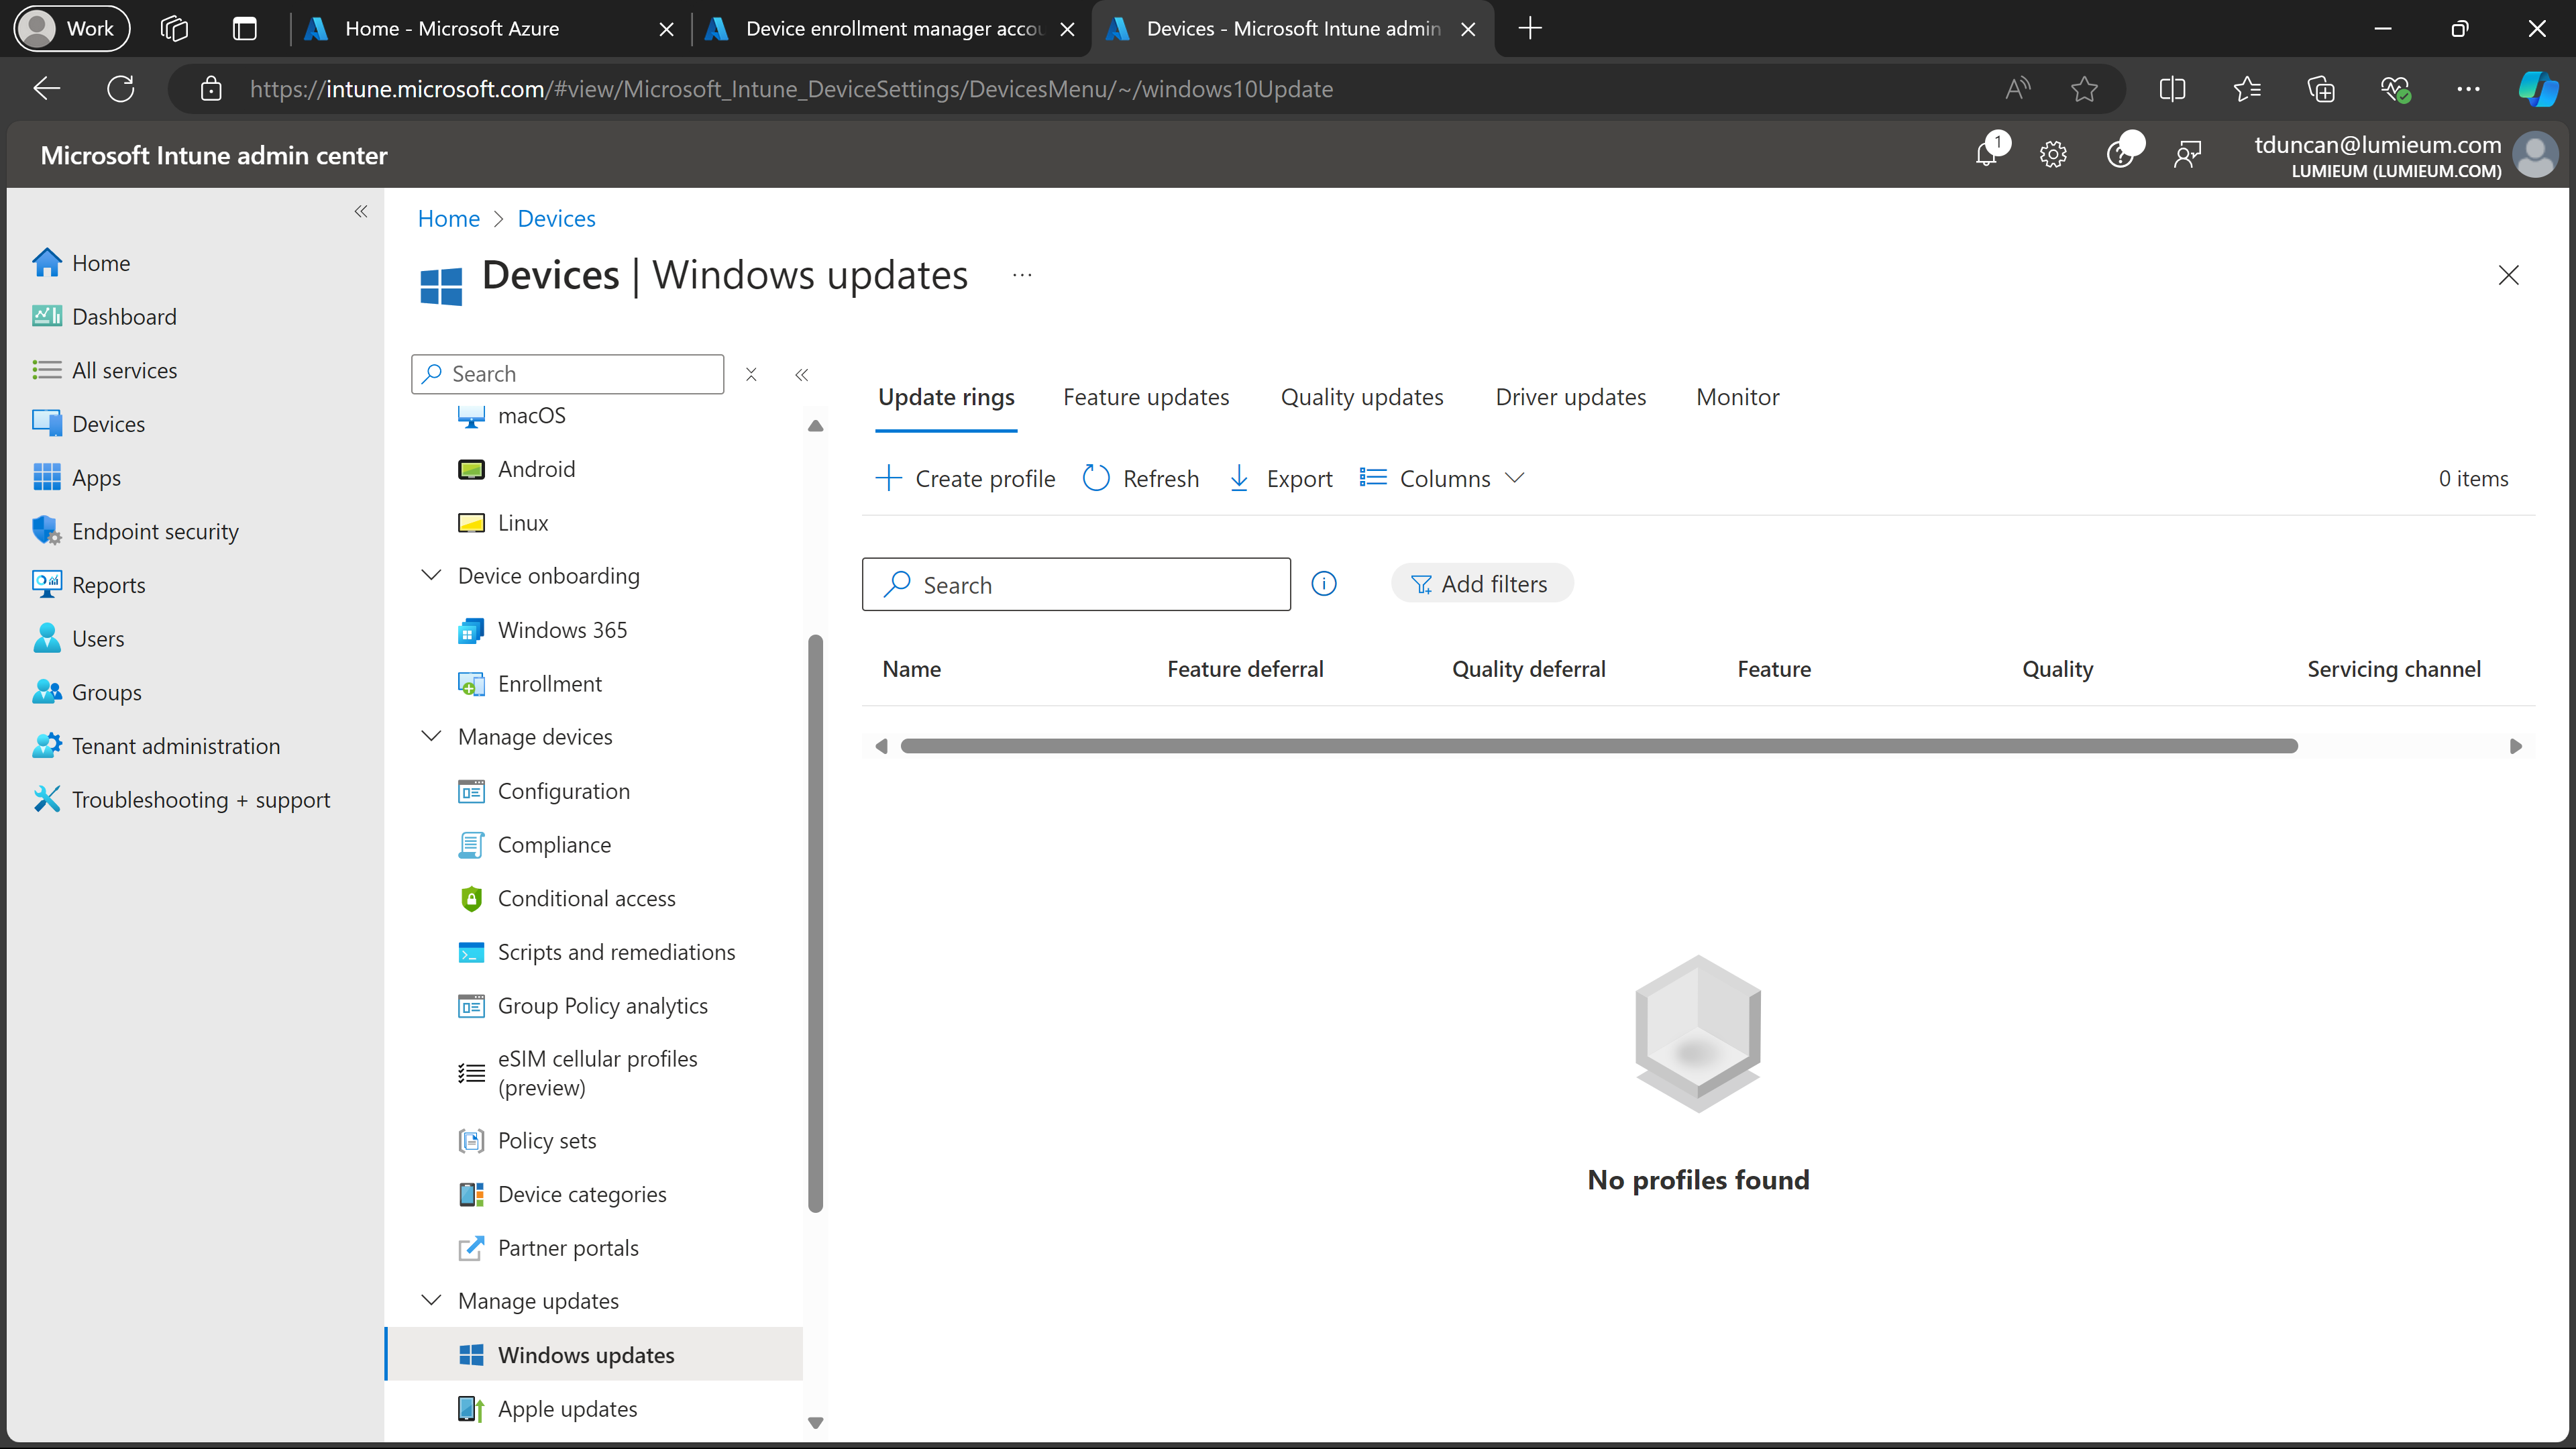Go back with browser back arrow
The image size is (2576, 1449).
[x=47, y=89]
